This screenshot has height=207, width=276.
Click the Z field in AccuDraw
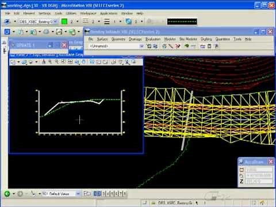click(x=259, y=181)
